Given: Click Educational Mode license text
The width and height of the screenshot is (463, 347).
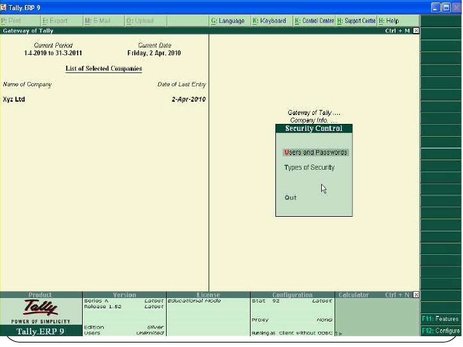Looking at the screenshot, I should [x=195, y=301].
